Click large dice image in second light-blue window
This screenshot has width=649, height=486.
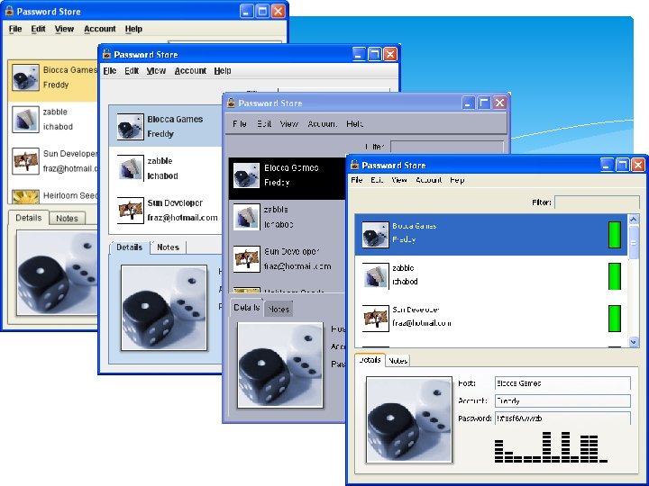click(x=164, y=308)
